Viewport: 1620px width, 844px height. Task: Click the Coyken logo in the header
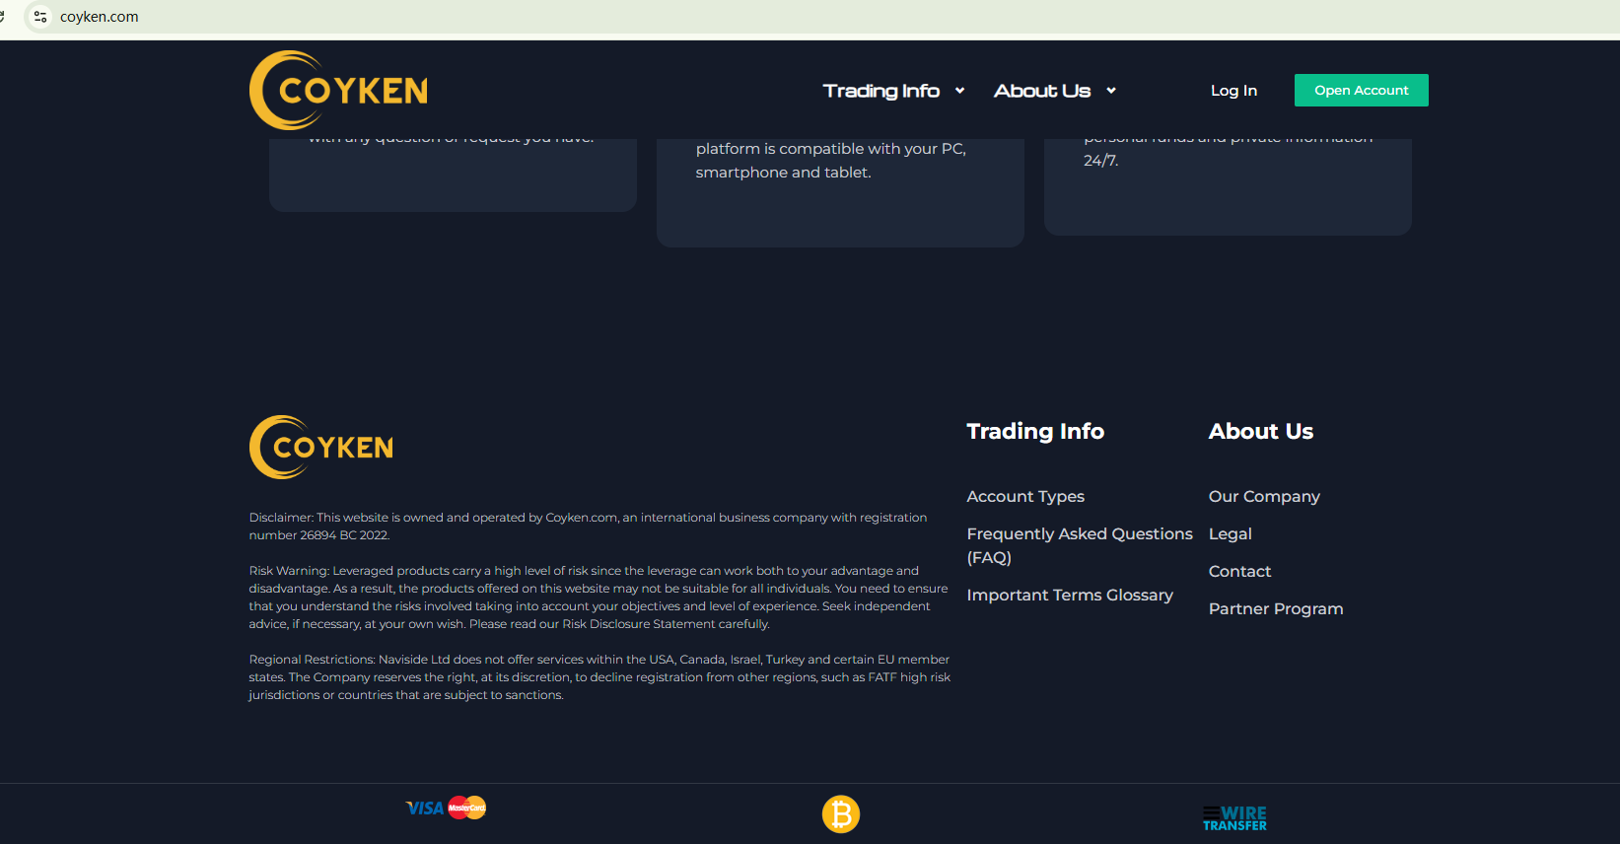[x=338, y=90]
